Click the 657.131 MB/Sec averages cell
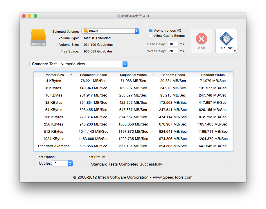266x209 pixels. pos(133,146)
